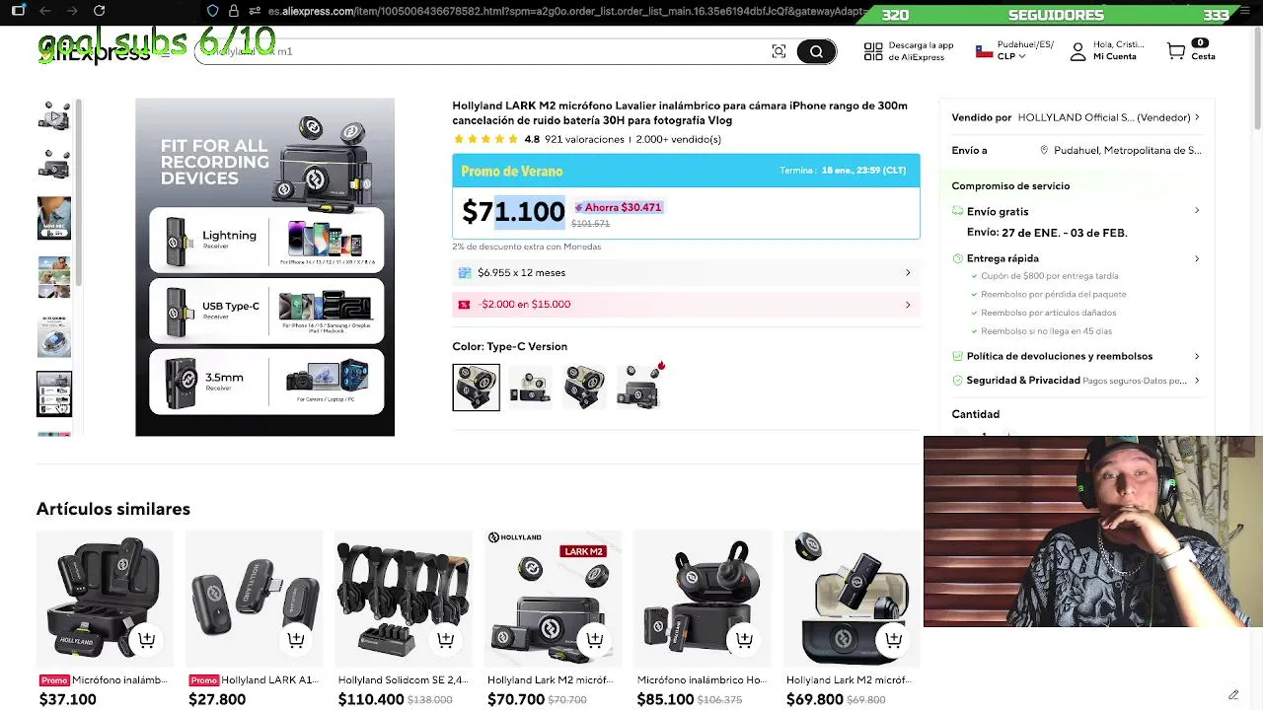Click the pencil edit icon at bottom corner

coord(1233,695)
